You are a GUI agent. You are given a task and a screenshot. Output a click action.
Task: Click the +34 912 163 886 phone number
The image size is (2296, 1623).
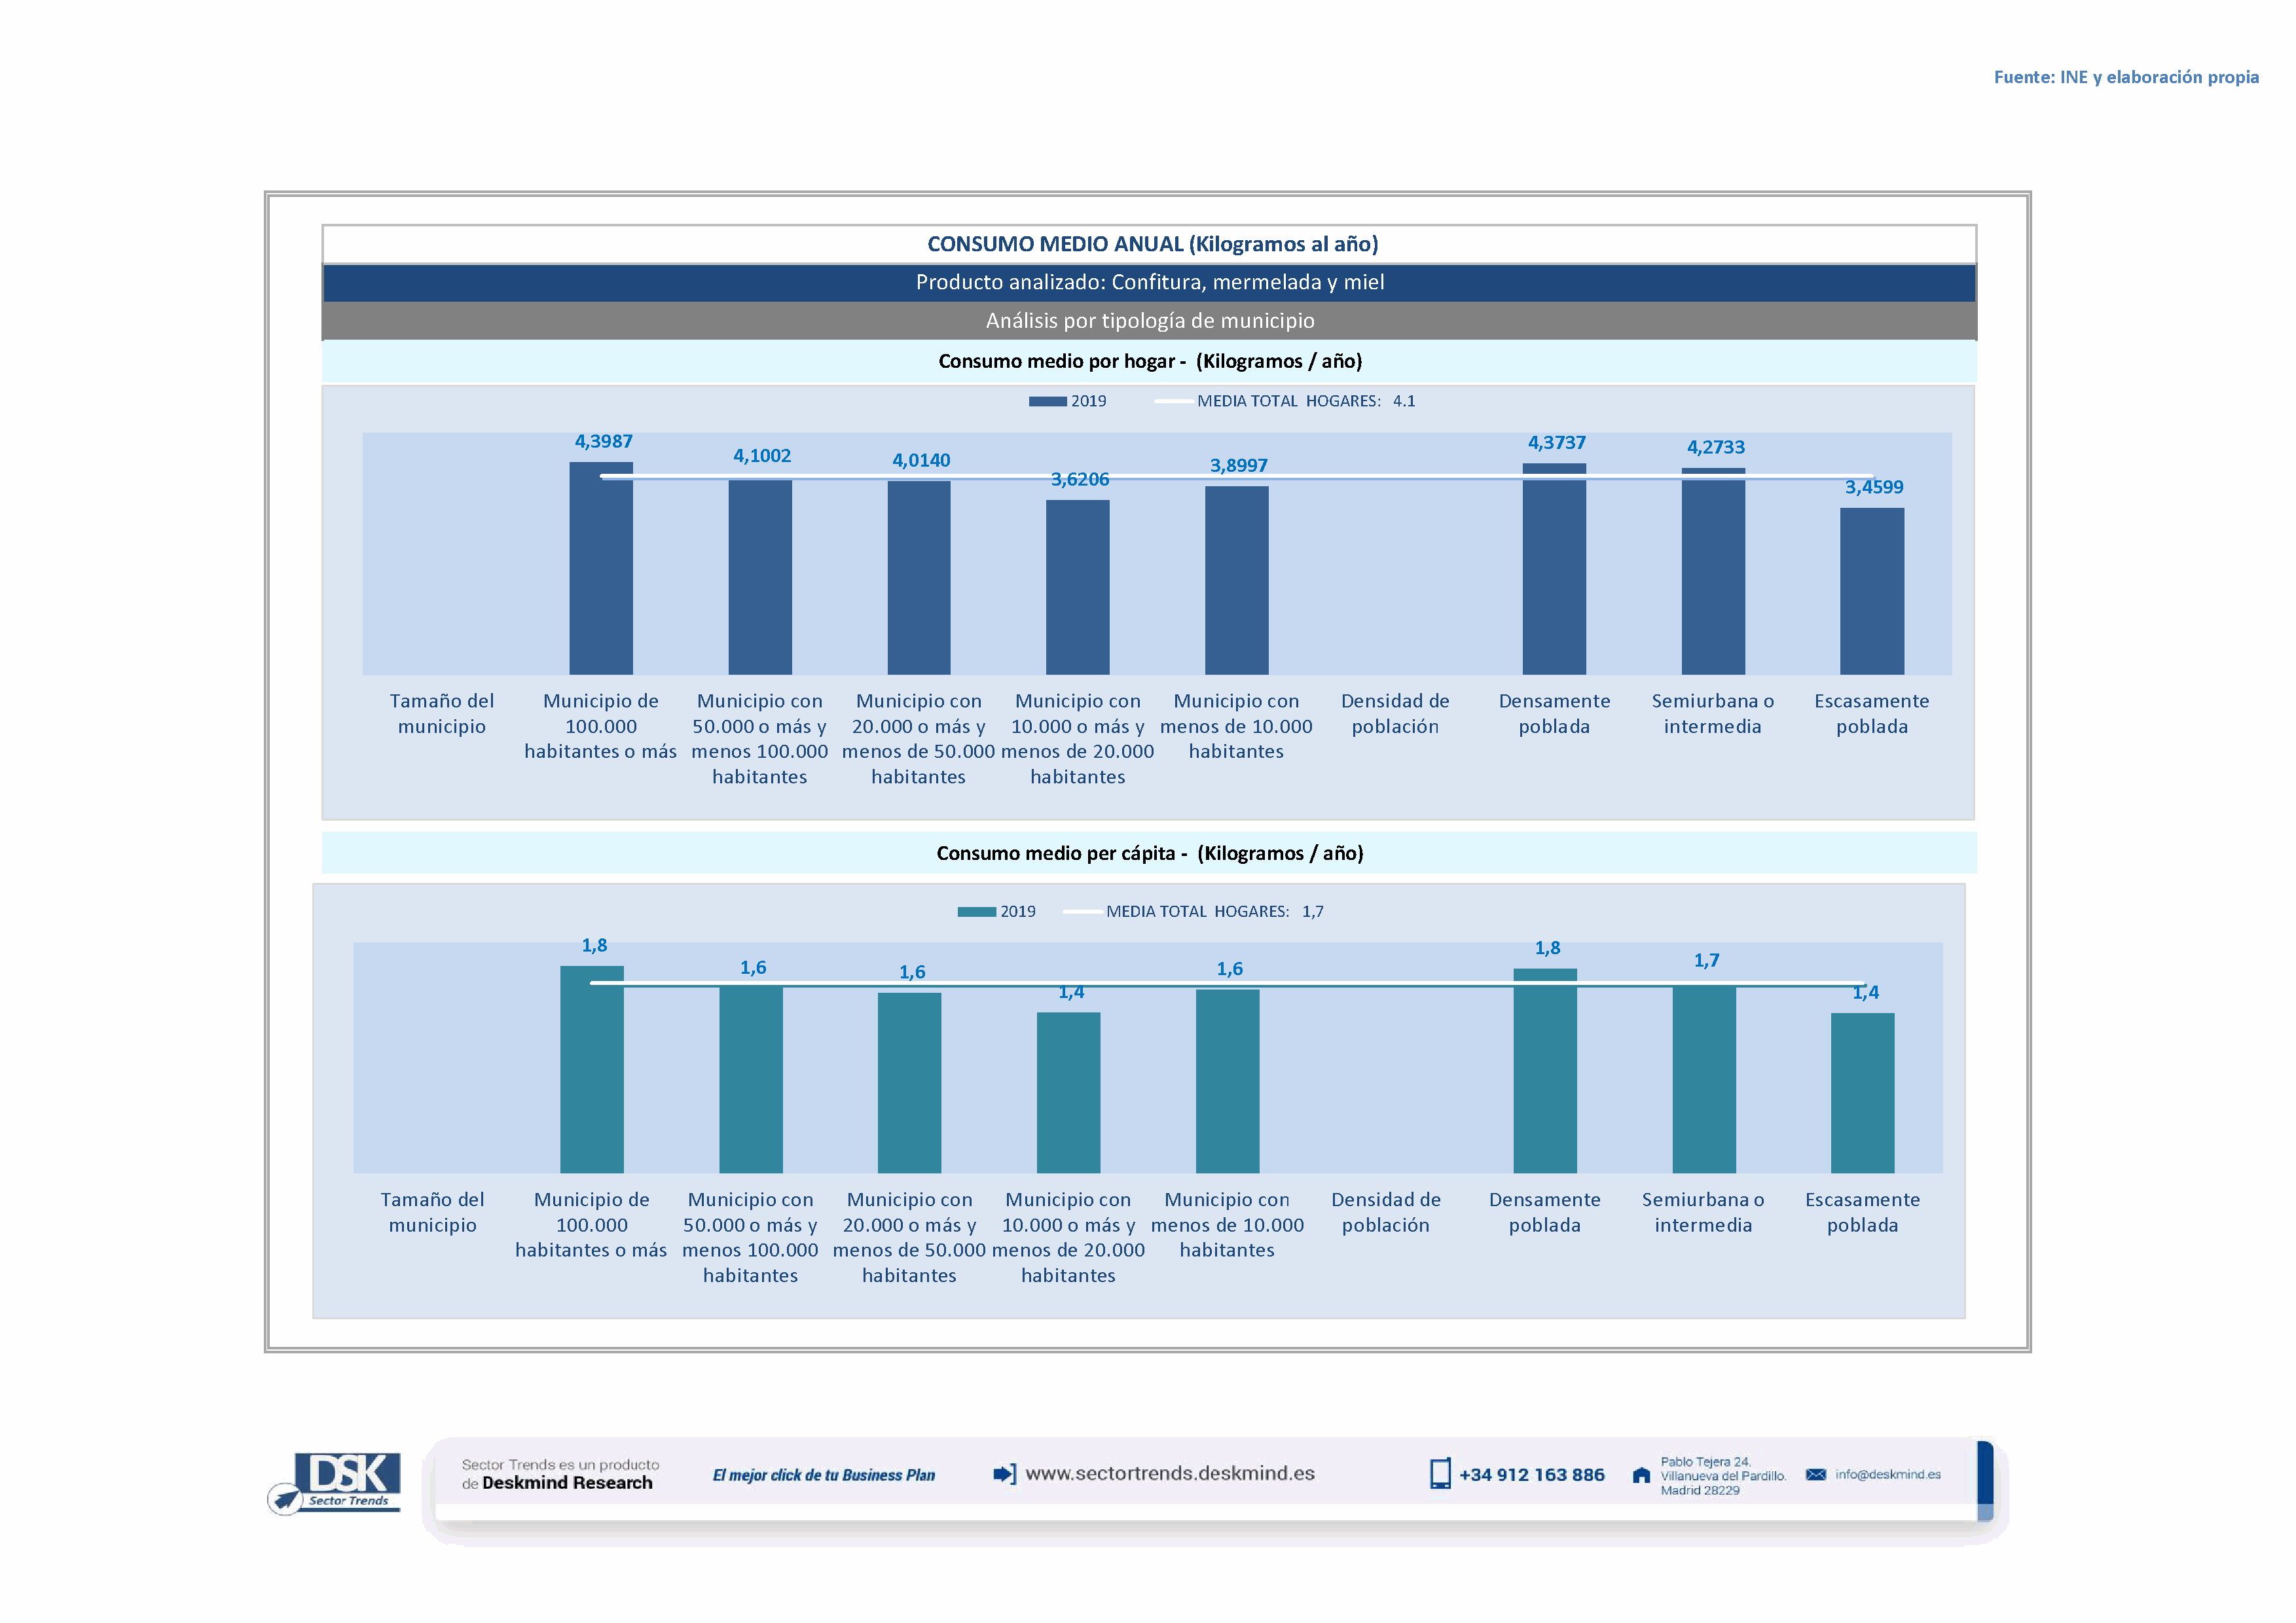(x=1531, y=1475)
